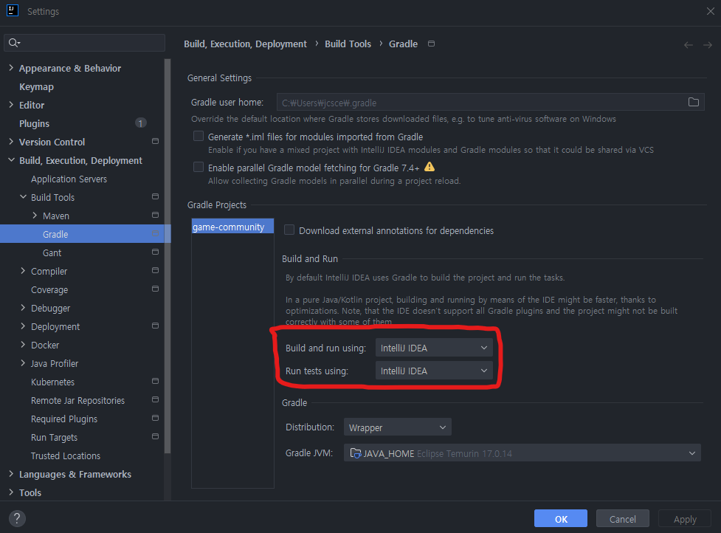The image size is (721, 533).
Task: Select Application Servers in the tree
Action: [x=69, y=179]
